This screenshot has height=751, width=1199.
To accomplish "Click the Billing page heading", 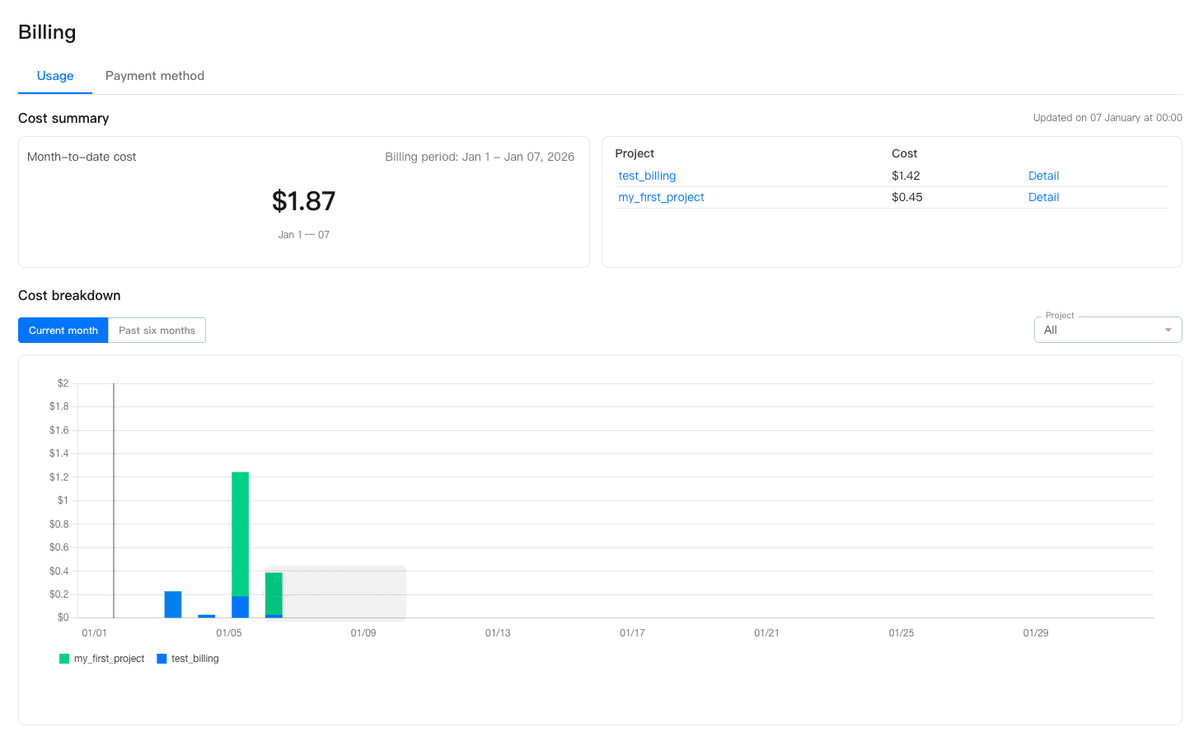I will pyautogui.click(x=47, y=32).
